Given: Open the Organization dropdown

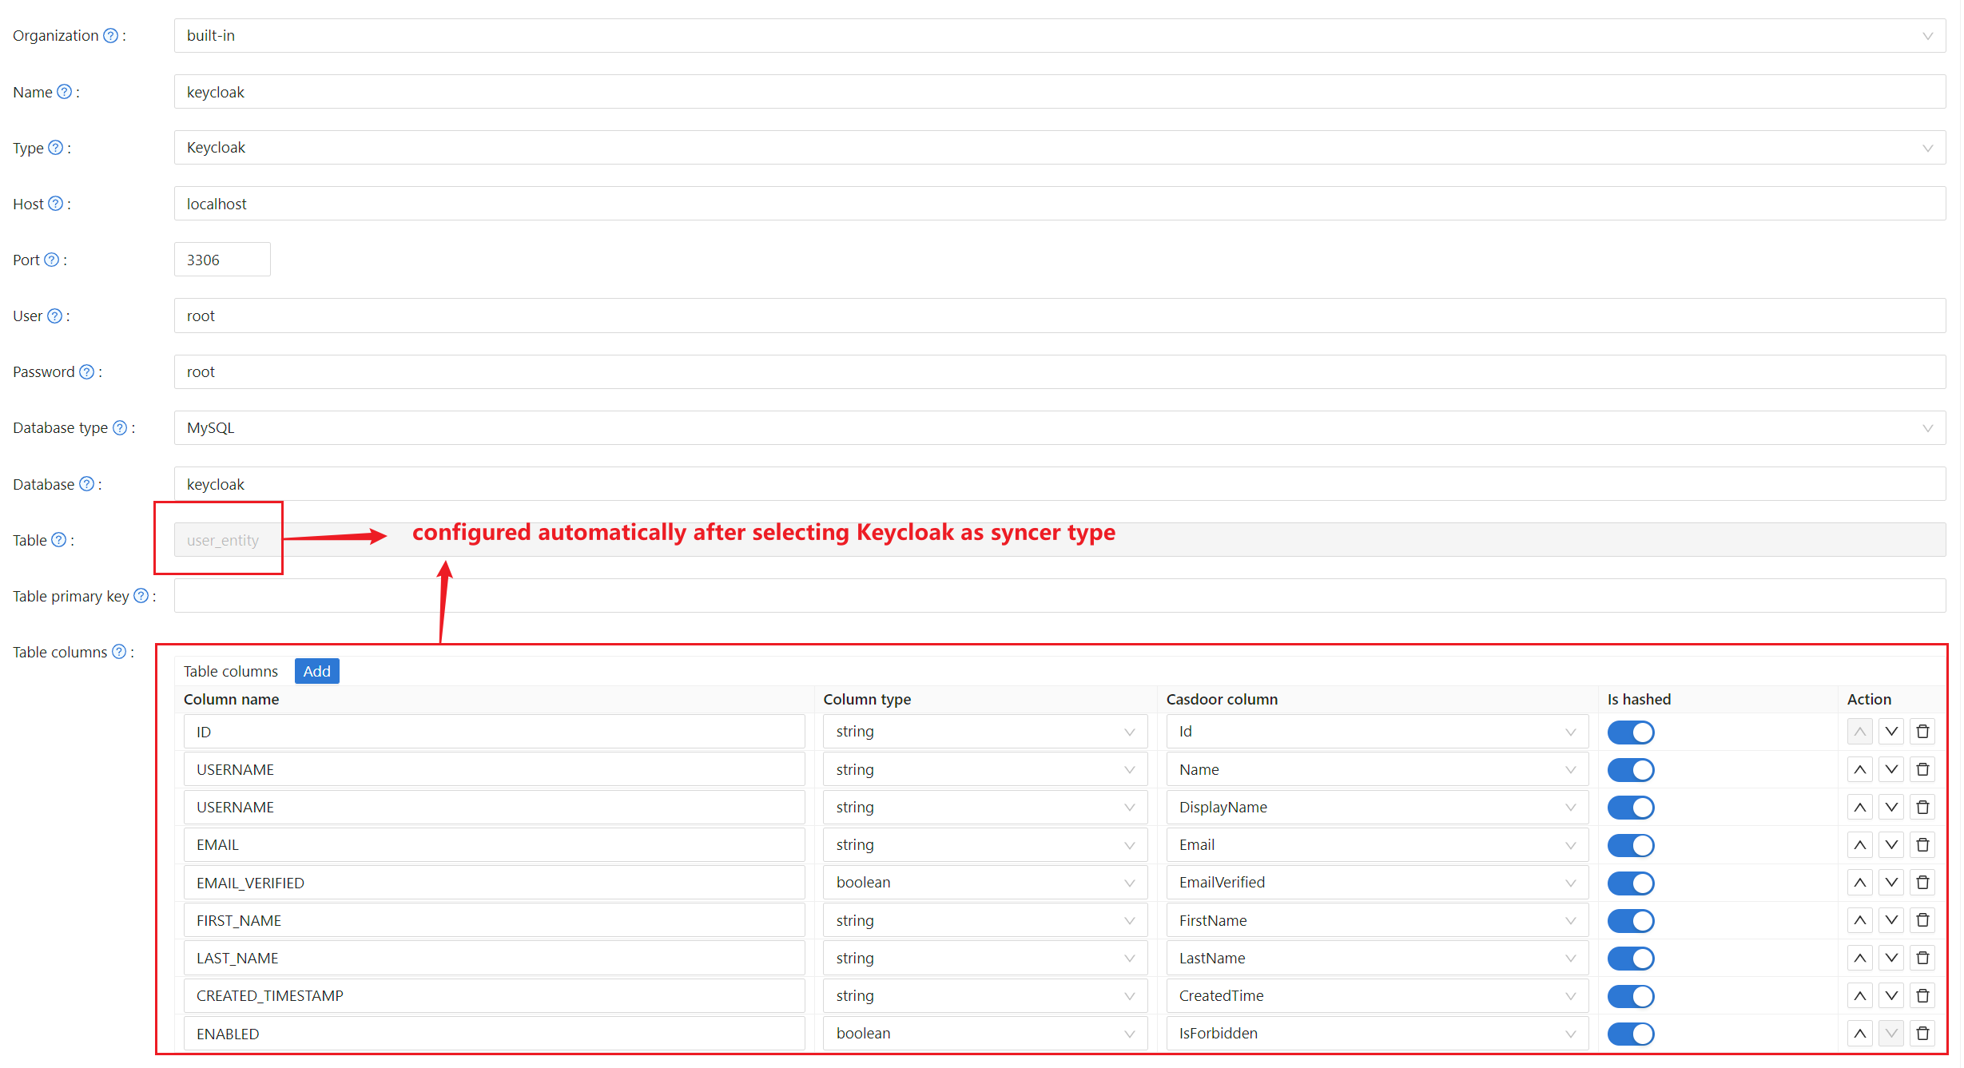Looking at the screenshot, I should (1059, 36).
